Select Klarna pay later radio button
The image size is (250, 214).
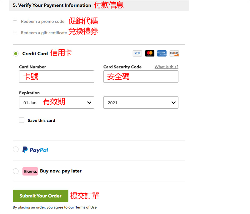coord(16,171)
